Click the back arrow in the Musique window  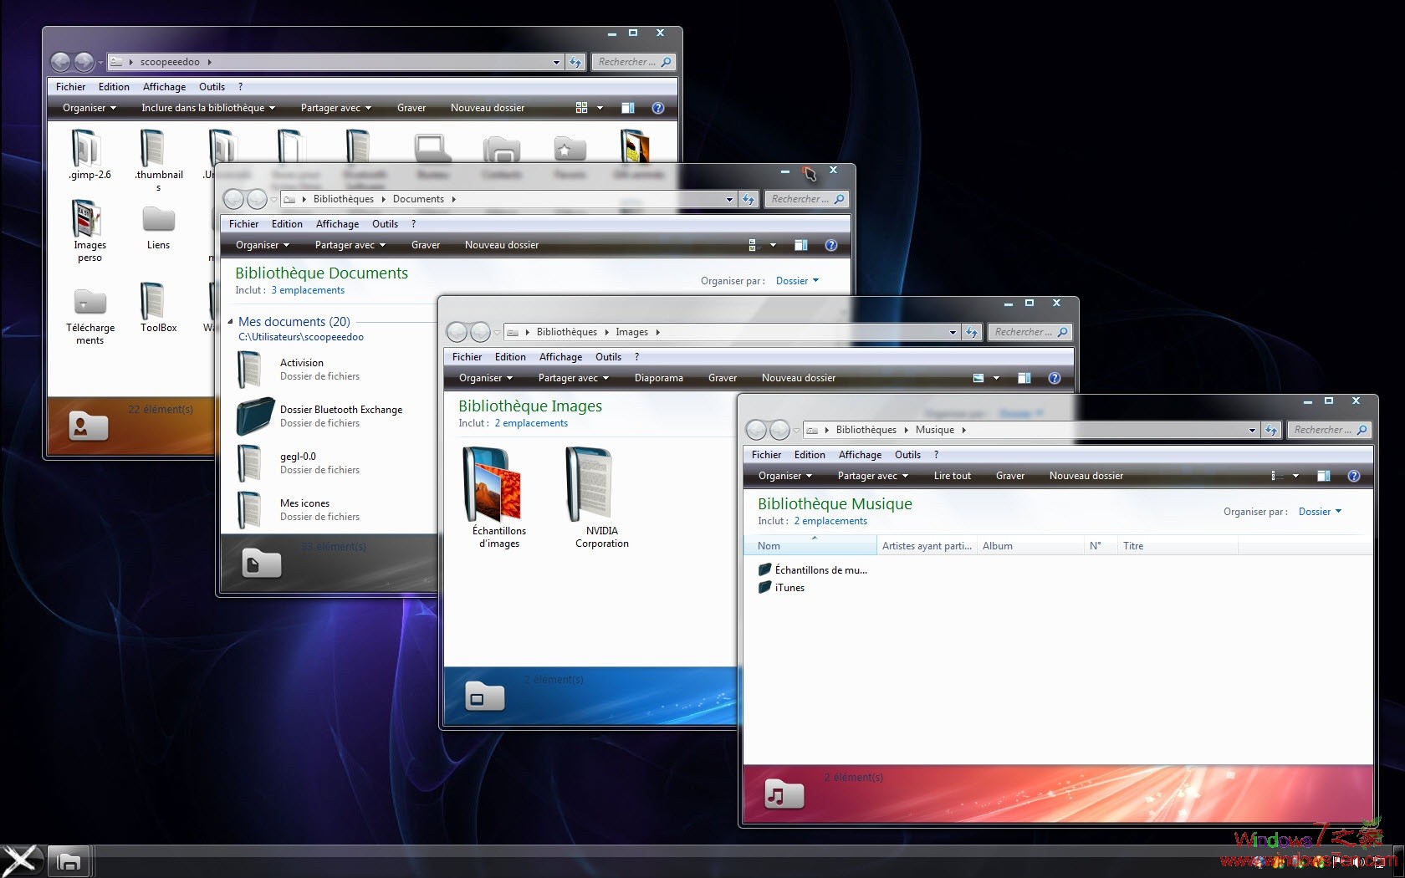(x=754, y=430)
